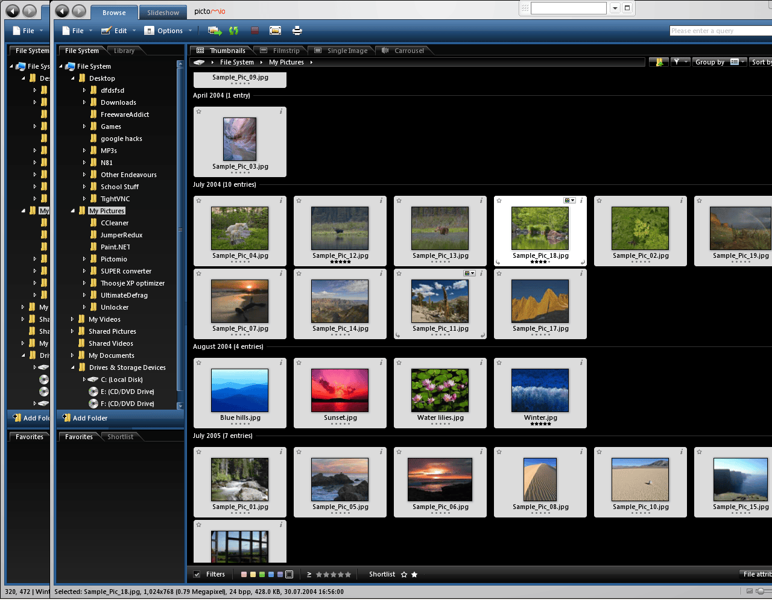The image size is (772, 600).
Task: Click rotate-right corner icon on Sample_Pic_18.jpg
Action: [583, 263]
